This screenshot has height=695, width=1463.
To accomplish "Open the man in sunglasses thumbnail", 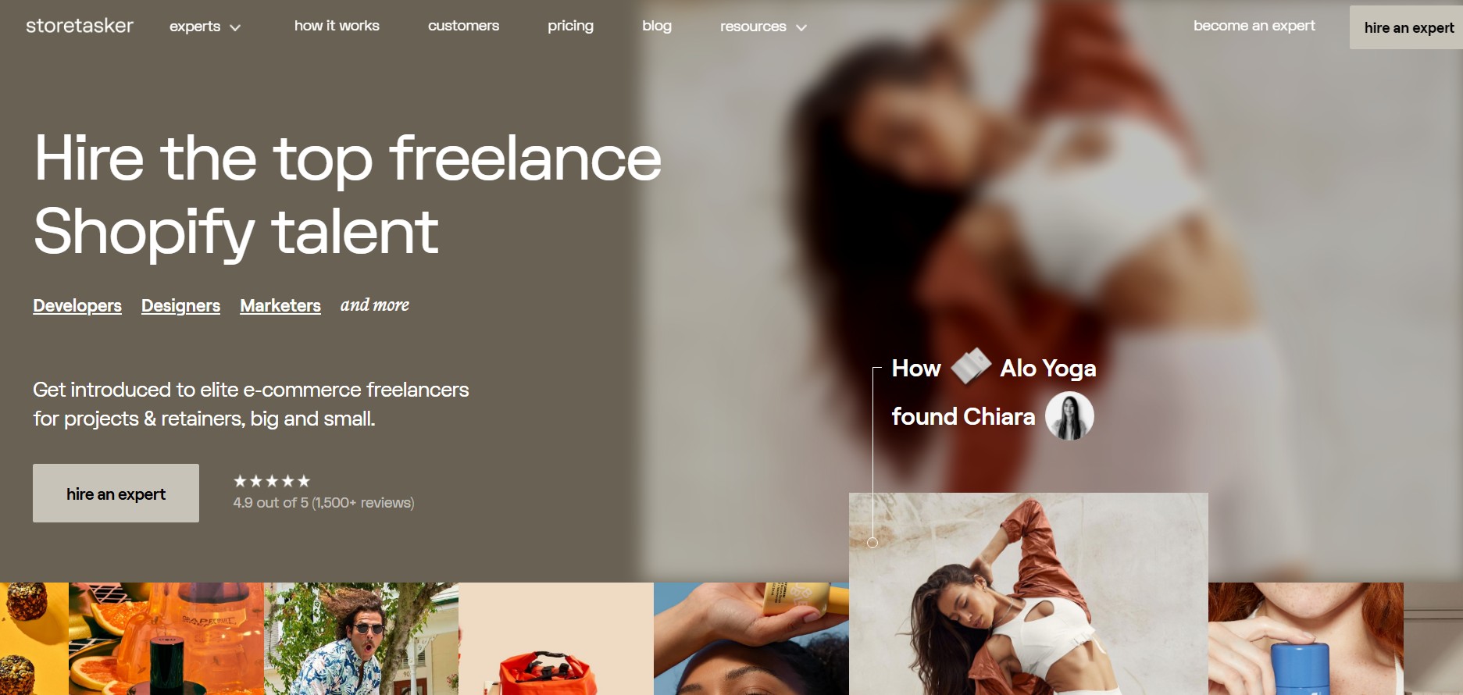I will (x=361, y=639).
